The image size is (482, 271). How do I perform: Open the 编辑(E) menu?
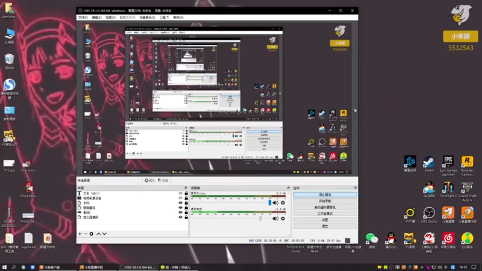(x=96, y=17)
